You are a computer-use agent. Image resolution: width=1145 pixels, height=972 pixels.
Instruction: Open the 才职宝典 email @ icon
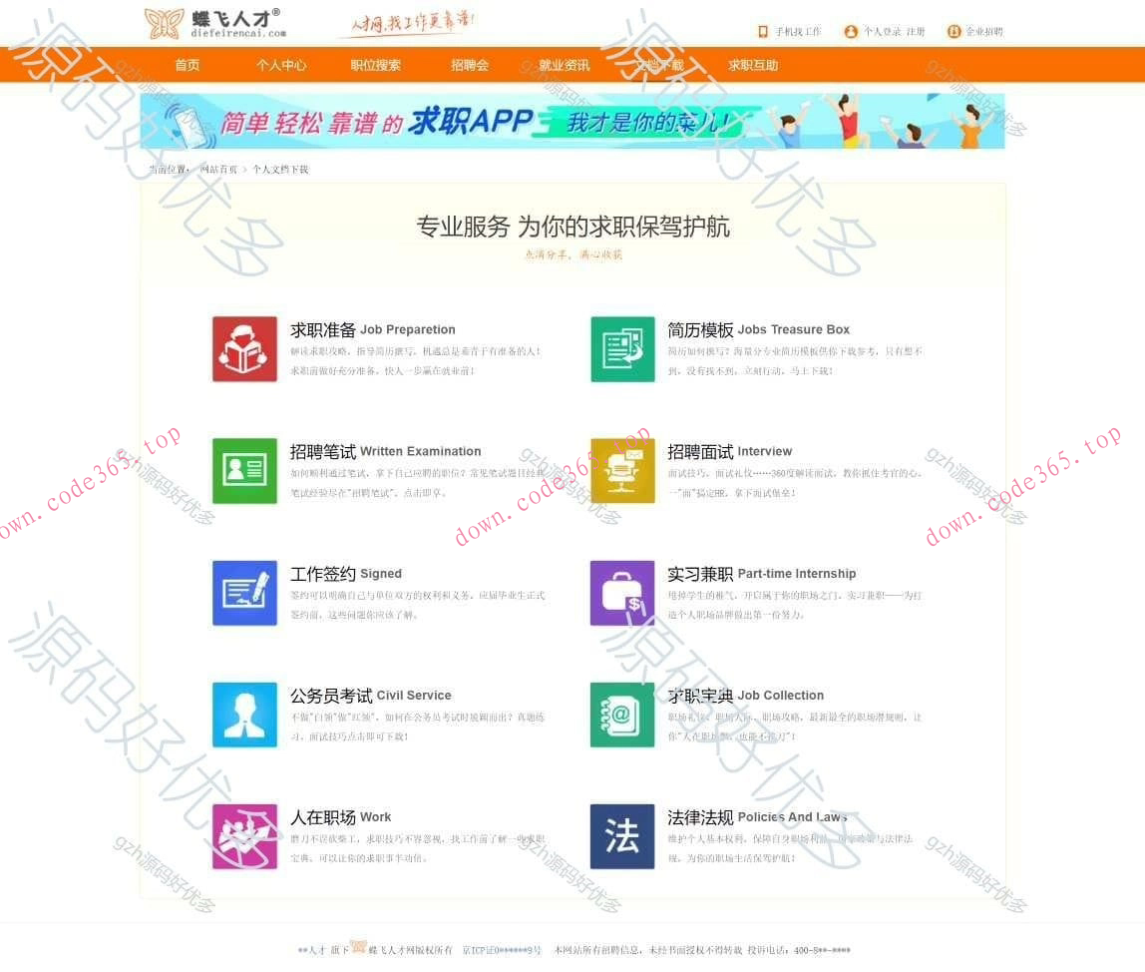[x=622, y=715]
